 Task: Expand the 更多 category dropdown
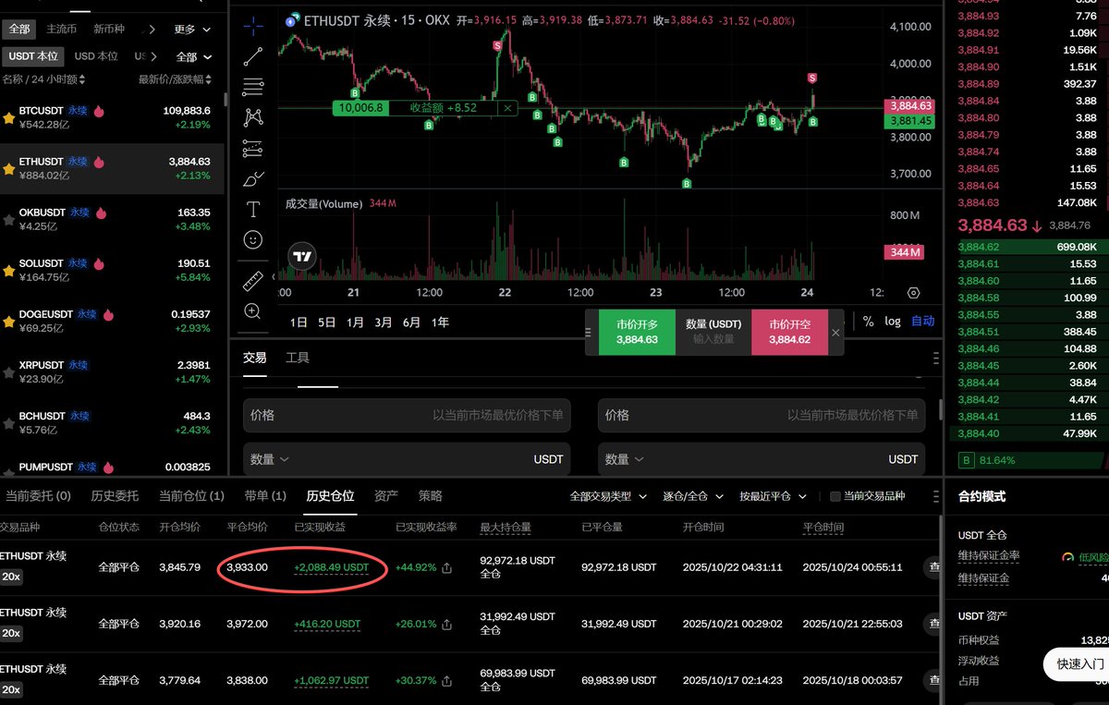coord(191,30)
